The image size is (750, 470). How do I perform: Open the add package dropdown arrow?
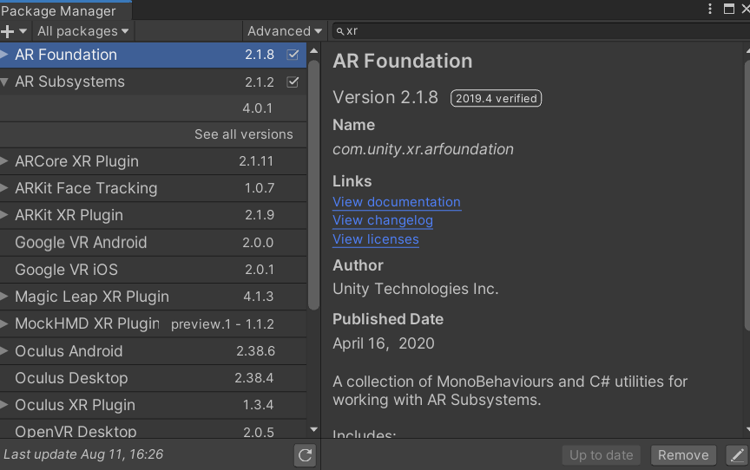click(23, 31)
